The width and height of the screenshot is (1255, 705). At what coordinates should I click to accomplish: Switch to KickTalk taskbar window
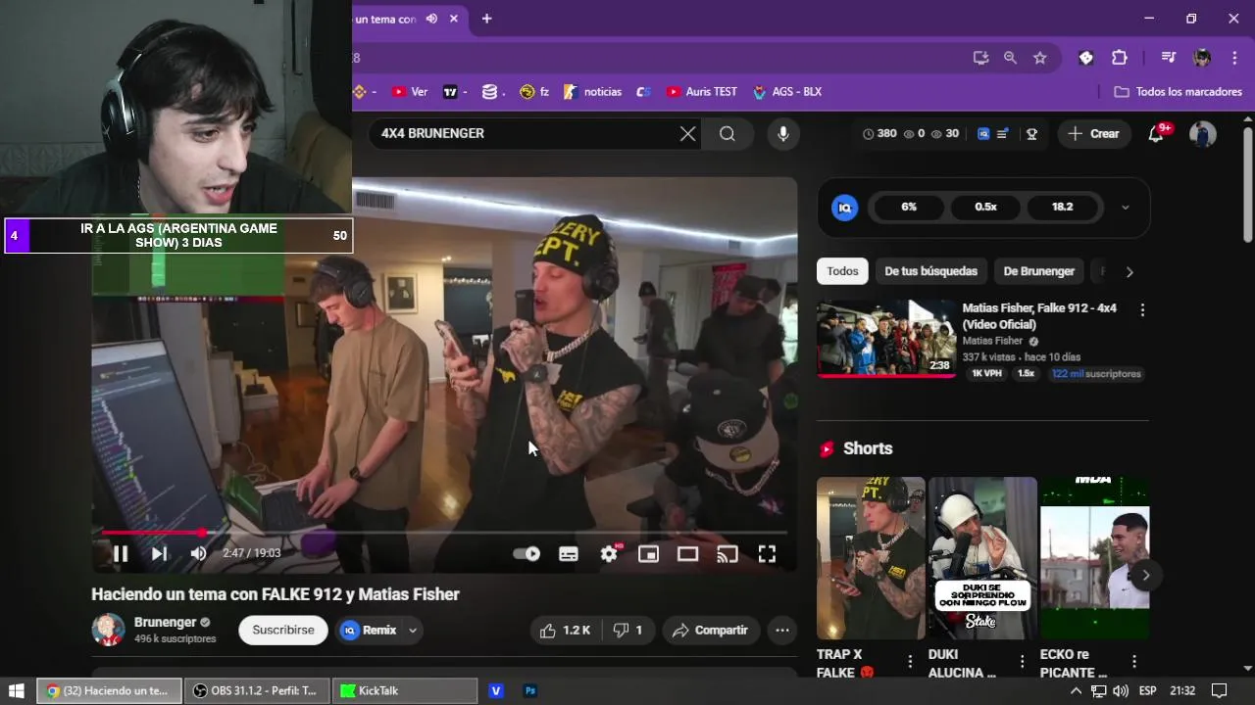click(405, 690)
